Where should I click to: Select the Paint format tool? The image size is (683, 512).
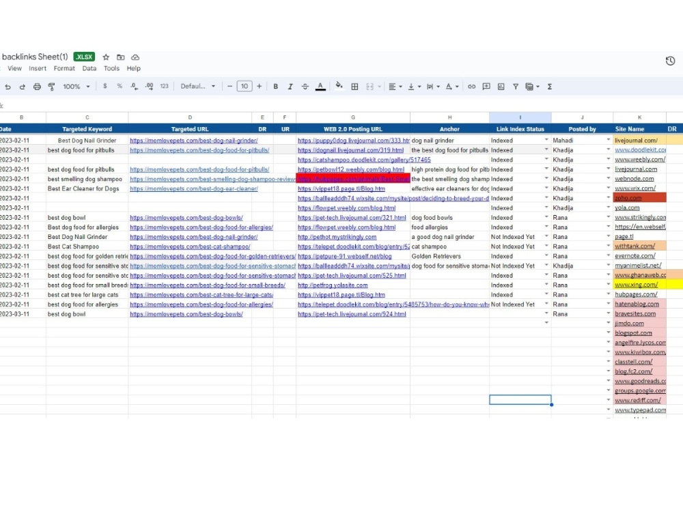51,87
